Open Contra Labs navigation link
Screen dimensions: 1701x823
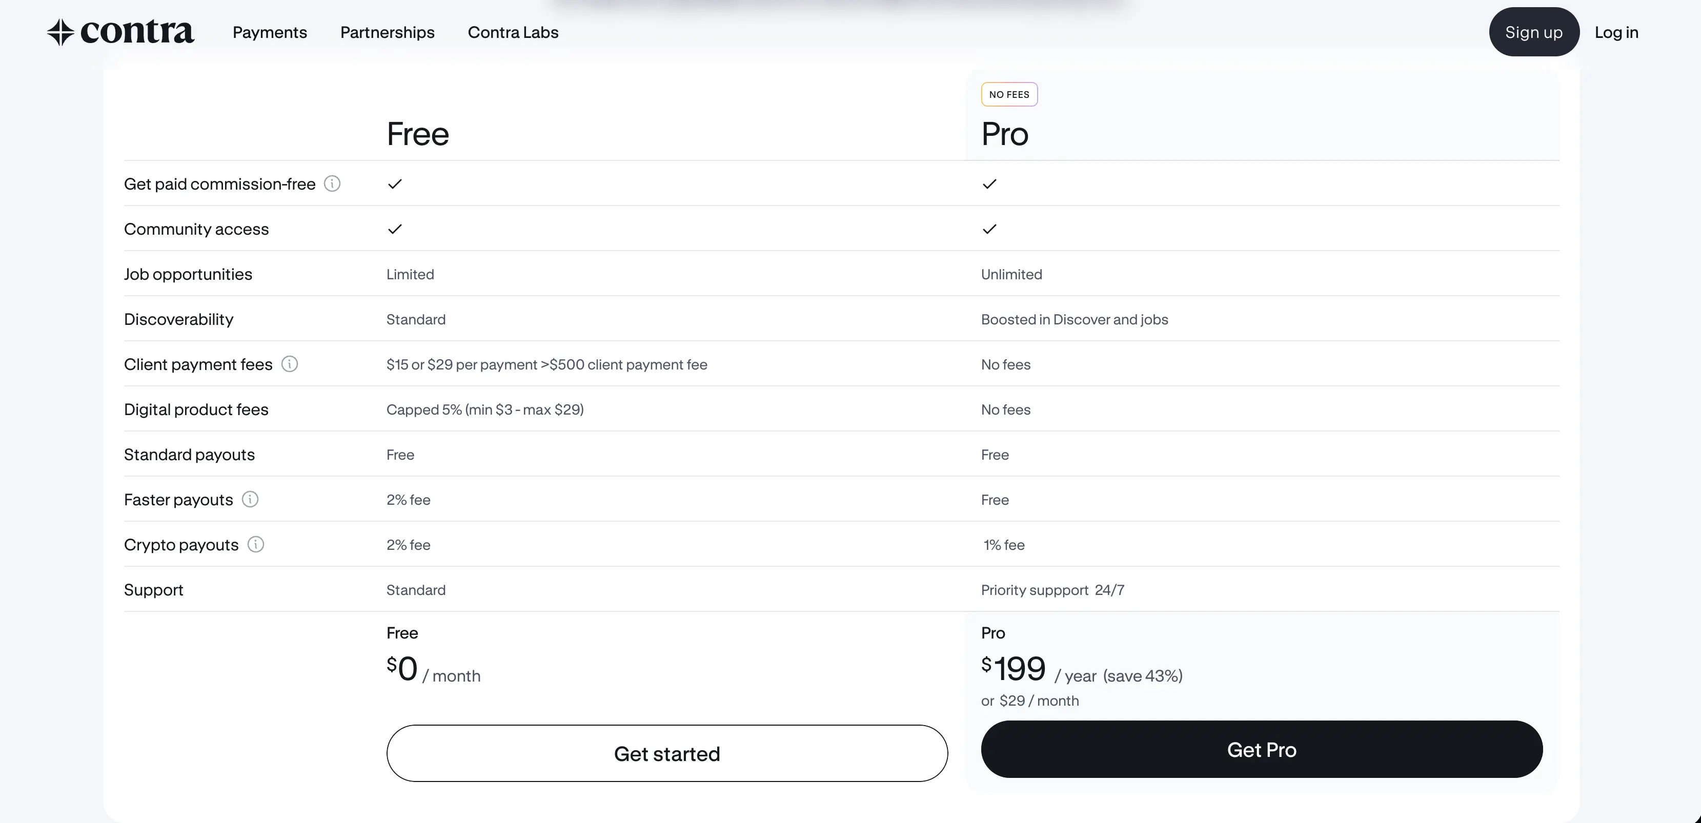coord(513,32)
